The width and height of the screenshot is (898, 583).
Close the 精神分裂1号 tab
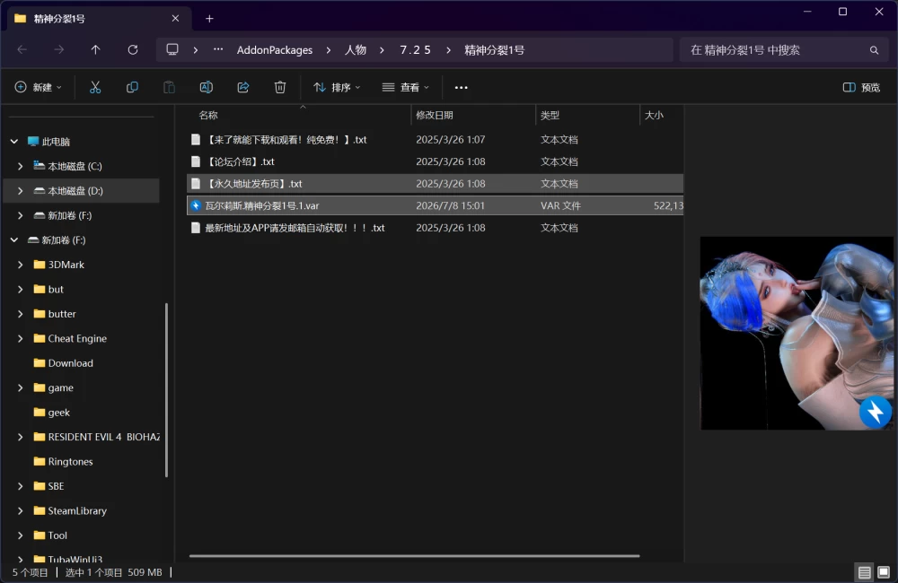click(x=175, y=18)
